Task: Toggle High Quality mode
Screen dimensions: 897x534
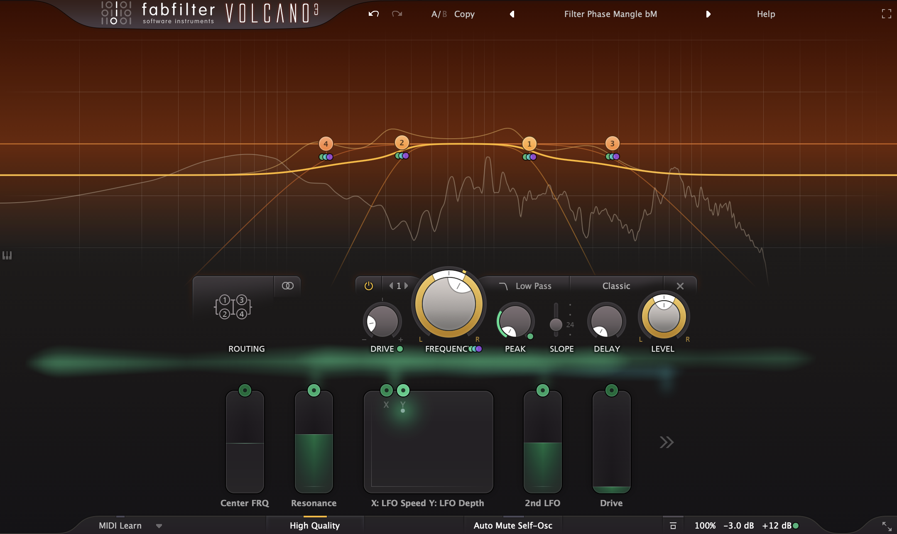Action: coord(314,526)
